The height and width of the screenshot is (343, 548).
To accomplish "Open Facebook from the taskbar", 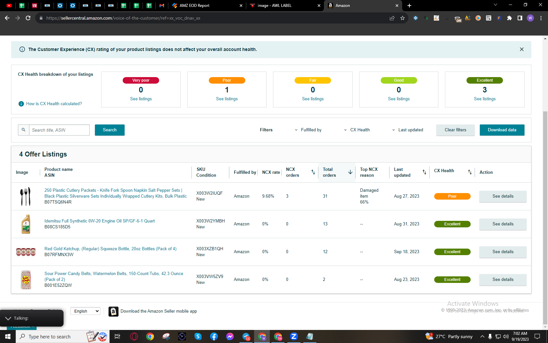I will pos(214,336).
